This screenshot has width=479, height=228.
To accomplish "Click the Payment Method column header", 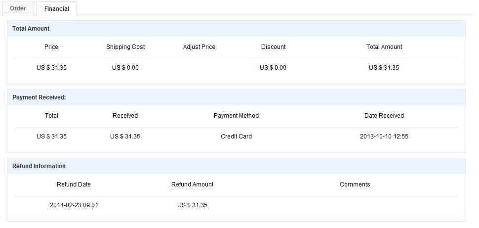I will pyautogui.click(x=236, y=116).
